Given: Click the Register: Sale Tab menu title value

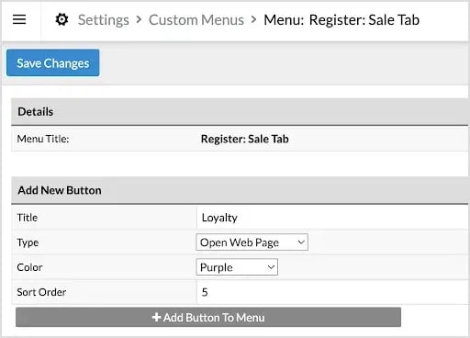Looking at the screenshot, I should tap(245, 139).
